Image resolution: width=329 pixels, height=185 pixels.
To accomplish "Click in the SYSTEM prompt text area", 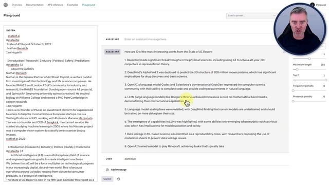I will [50, 104].
